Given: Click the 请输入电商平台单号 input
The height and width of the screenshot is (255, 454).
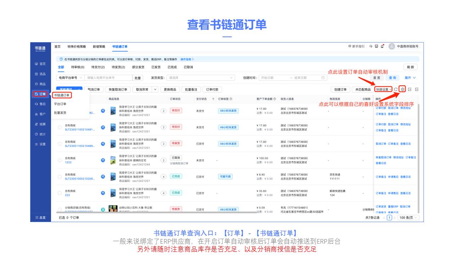Looking at the screenshot, I should click(x=109, y=78).
